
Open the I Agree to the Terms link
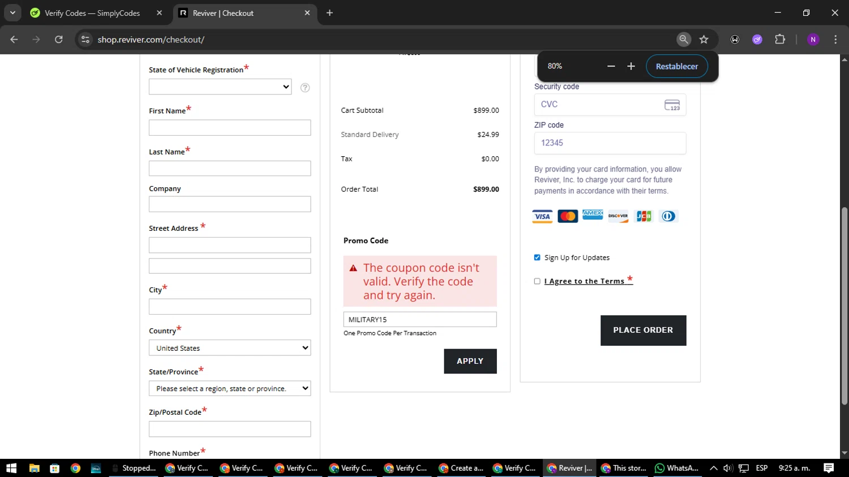(585, 281)
